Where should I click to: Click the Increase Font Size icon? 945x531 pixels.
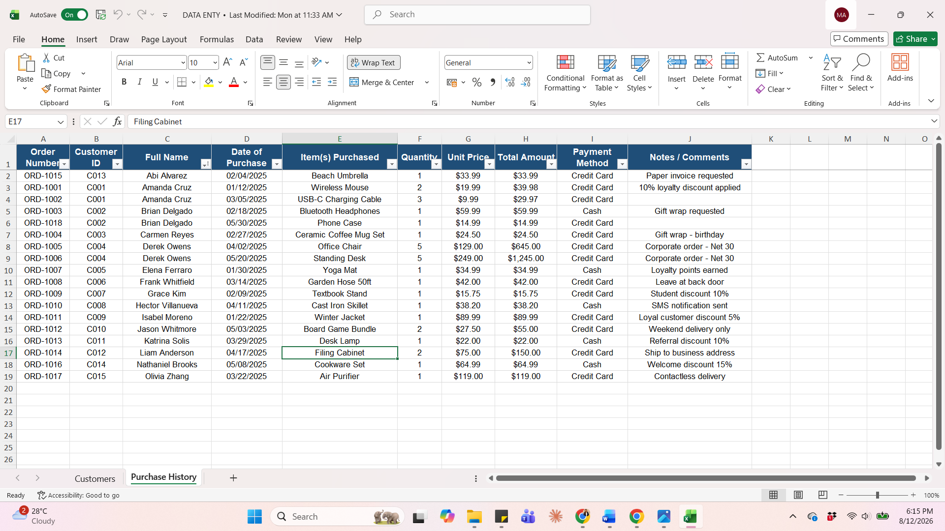pos(227,62)
